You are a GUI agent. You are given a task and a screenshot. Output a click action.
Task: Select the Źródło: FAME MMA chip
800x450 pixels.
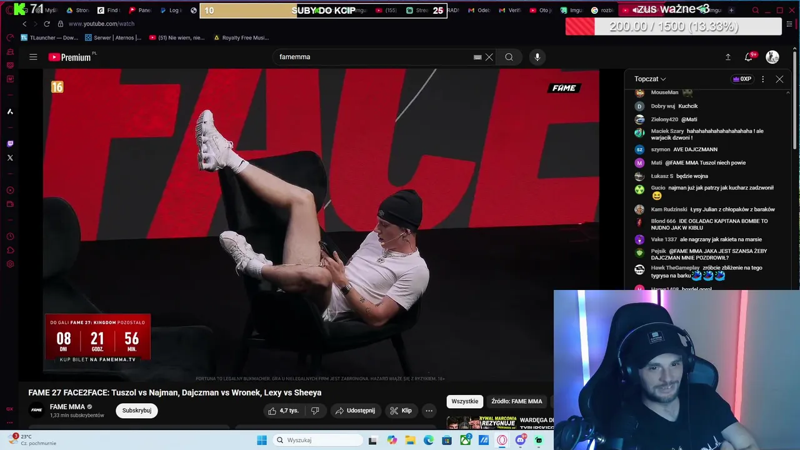[x=516, y=401]
